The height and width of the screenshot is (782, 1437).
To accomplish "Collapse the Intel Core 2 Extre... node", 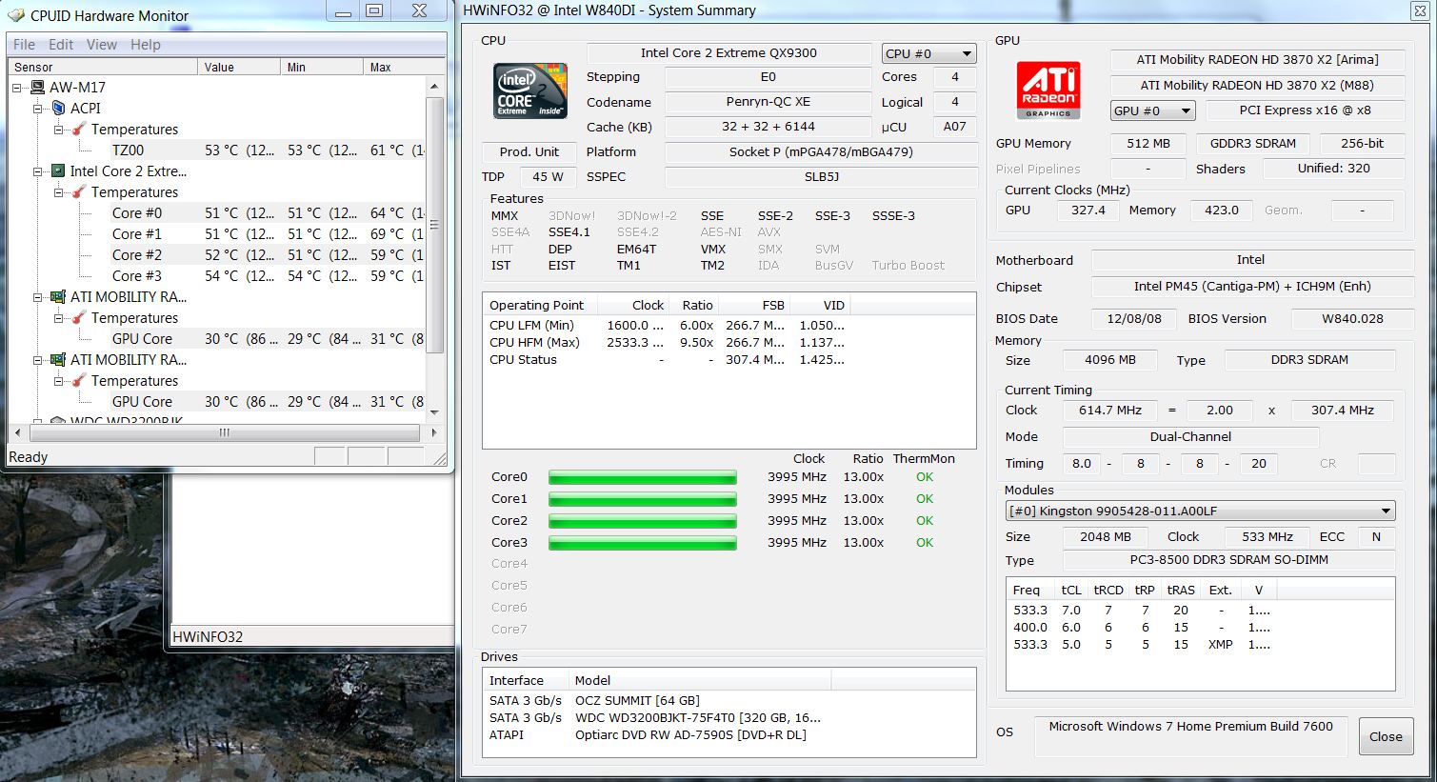I will point(38,171).
